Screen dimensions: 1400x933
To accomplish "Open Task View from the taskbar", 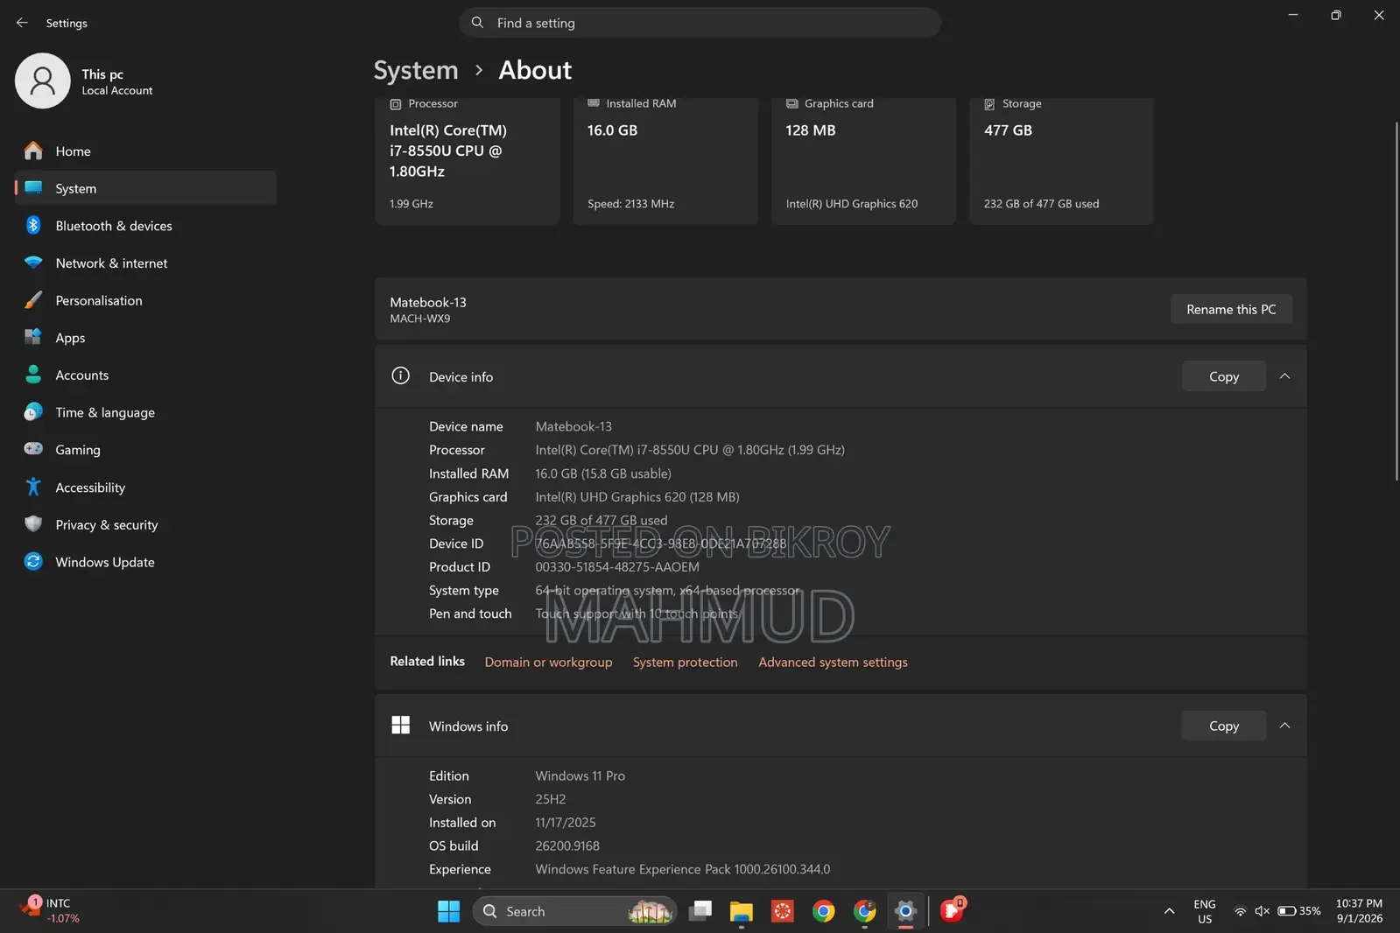I will 700,911.
